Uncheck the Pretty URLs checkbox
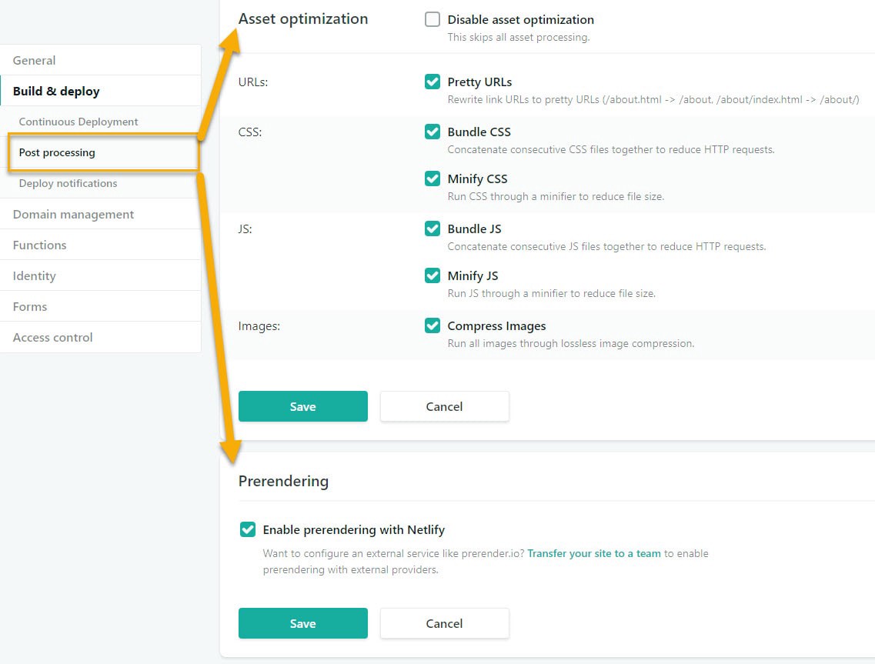 tap(432, 82)
